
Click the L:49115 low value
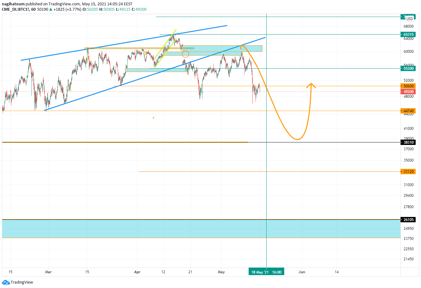123,9
